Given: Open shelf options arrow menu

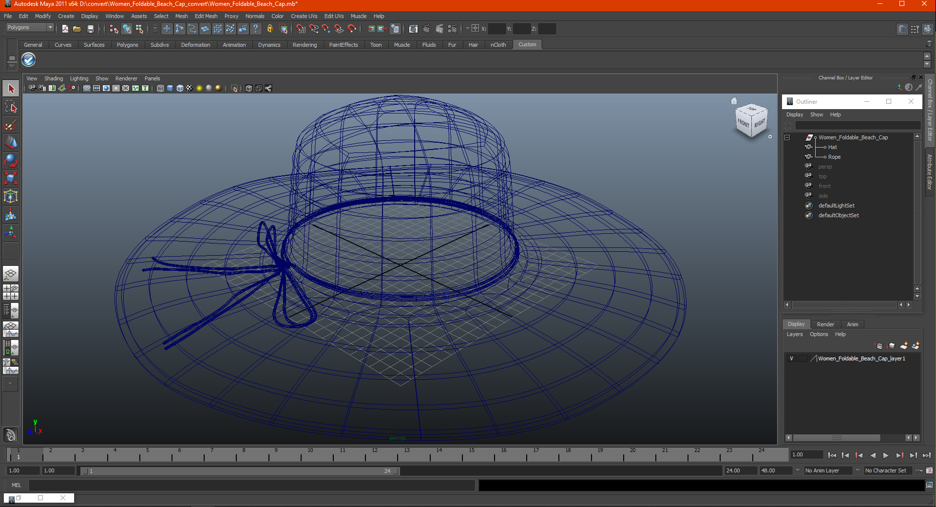Looking at the screenshot, I should (12, 66).
